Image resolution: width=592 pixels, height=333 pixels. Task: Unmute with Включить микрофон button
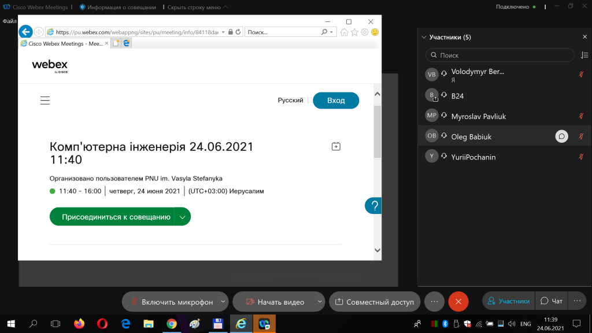pos(171,302)
